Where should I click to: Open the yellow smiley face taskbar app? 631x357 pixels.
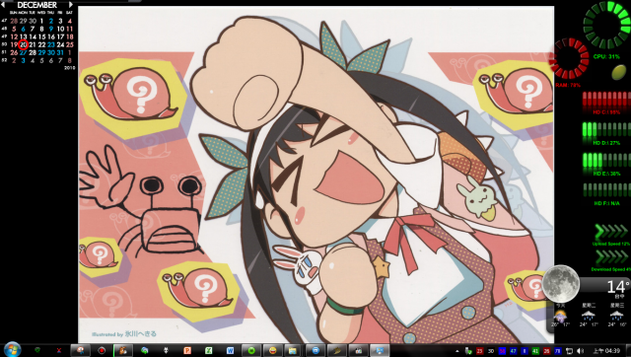coord(272,350)
